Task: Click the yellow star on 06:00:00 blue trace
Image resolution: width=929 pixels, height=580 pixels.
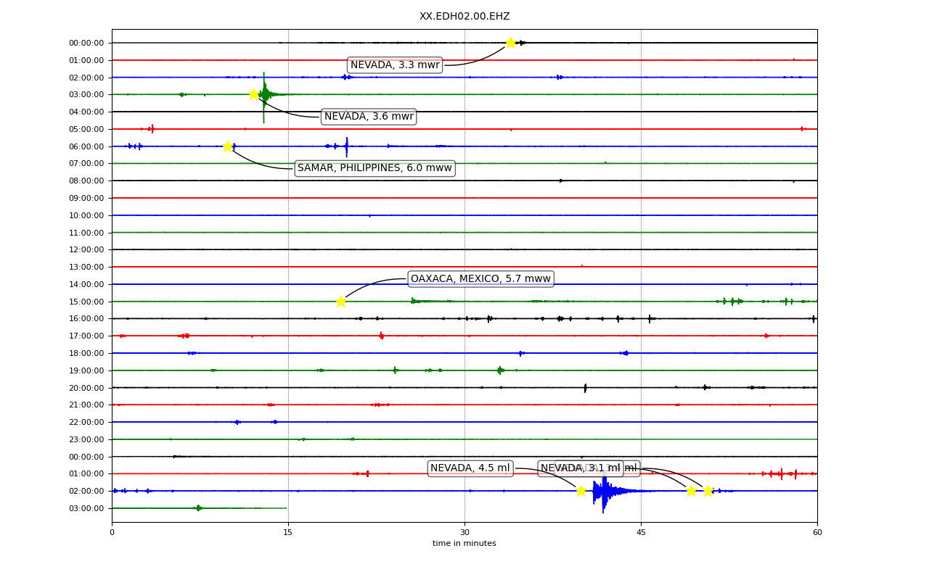Action: click(227, 146)
